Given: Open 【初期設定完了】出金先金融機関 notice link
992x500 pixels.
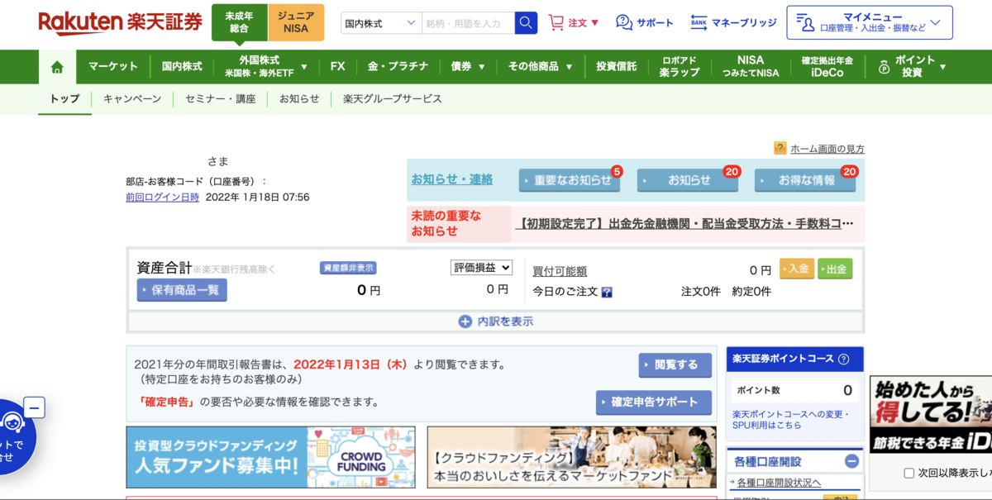Looking at the screenshot, I should 685,224.
